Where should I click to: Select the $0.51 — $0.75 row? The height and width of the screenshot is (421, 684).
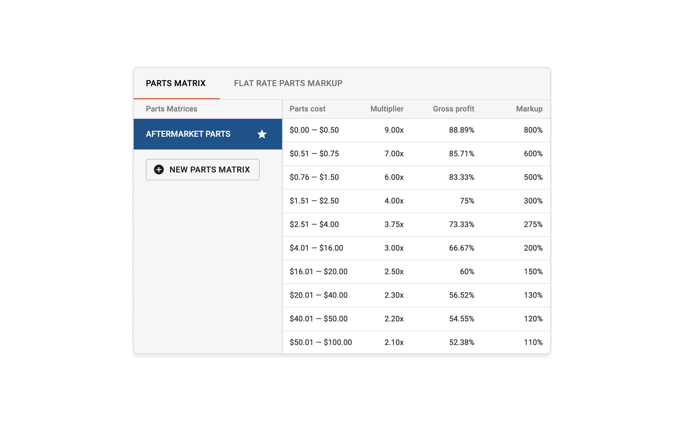click(x=314, y=154)
